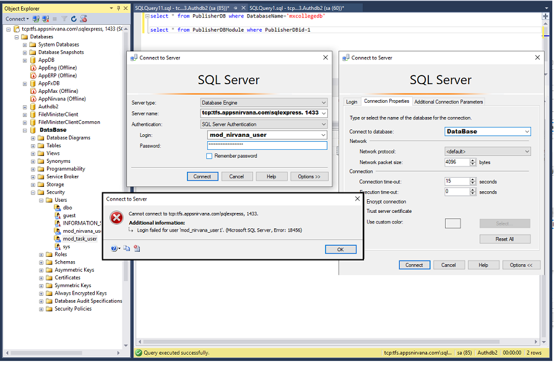This screenshot has width=557, height=367.
Task: Copy message text icon in error dialog
Action: pos(127,249)
